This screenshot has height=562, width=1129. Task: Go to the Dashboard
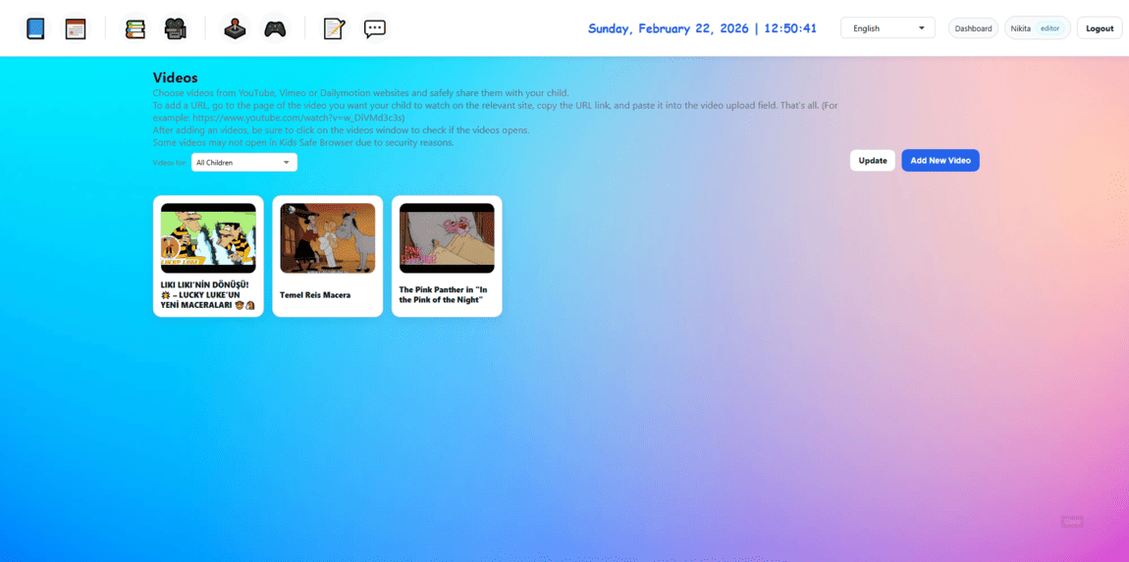[x=973, y=28]
